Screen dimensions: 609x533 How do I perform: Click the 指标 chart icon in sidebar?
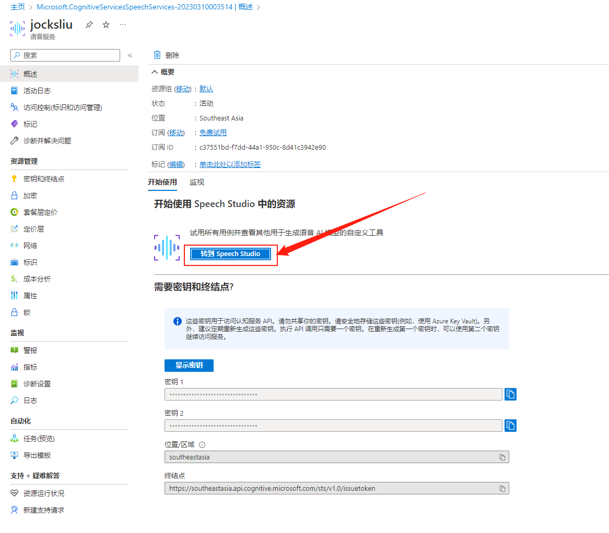coord(15,367)
